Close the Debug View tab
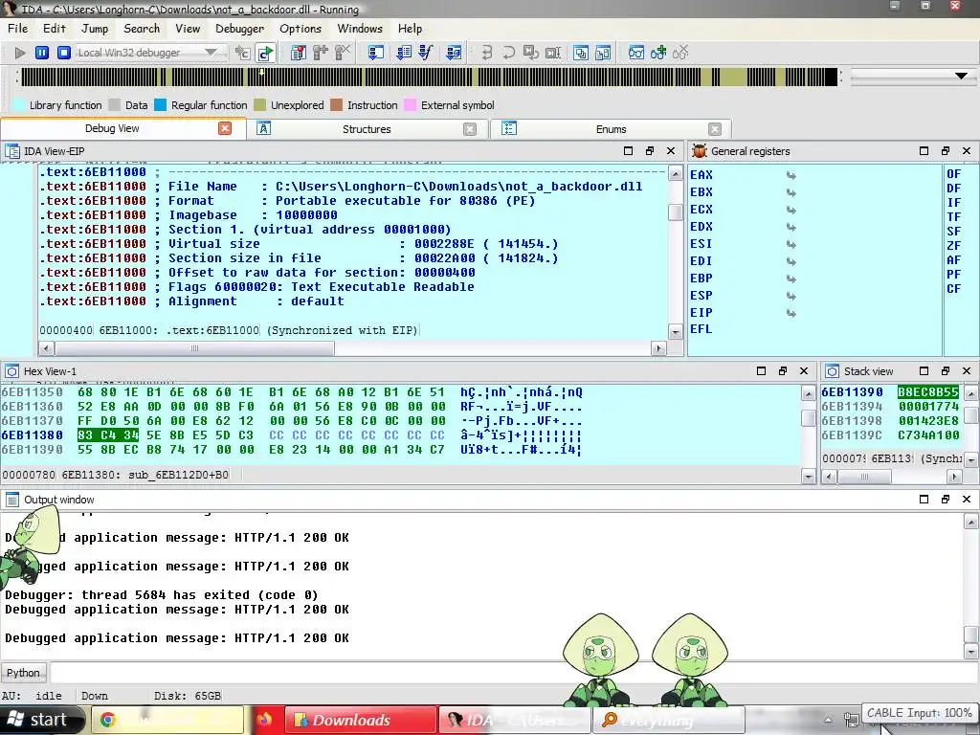 [225, 128]
